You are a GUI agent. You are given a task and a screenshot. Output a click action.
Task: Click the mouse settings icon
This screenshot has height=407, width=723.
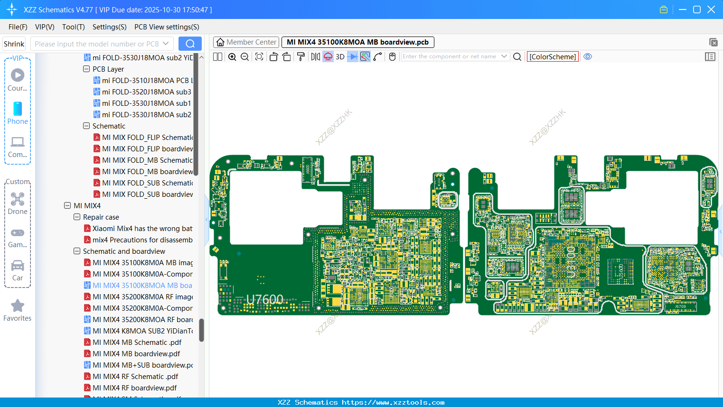tap(392, 57)
